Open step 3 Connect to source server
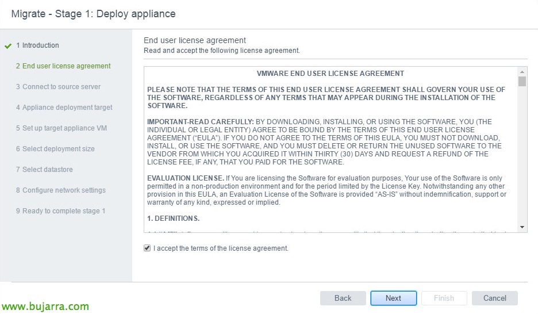Image resolution: width=538 pixels, height=314 pixels. (x=58, y=87)
